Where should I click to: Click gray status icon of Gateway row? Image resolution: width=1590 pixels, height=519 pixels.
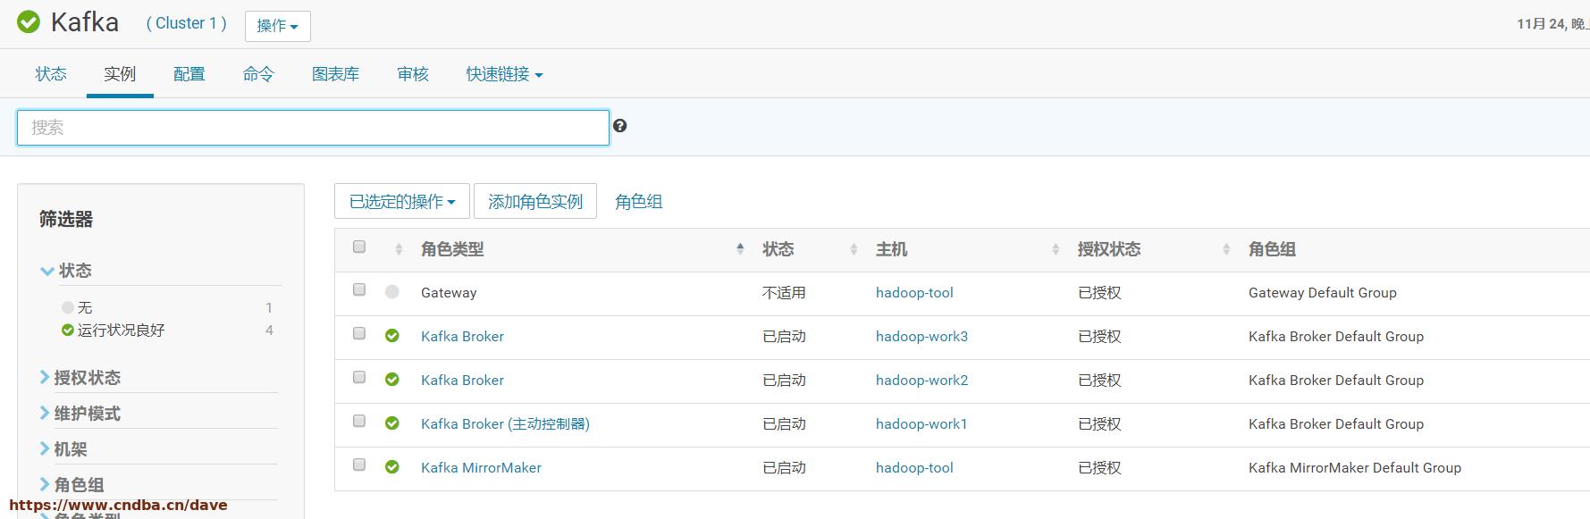pos(392,292)
